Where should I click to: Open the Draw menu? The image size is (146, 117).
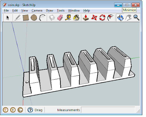[50, 11]
